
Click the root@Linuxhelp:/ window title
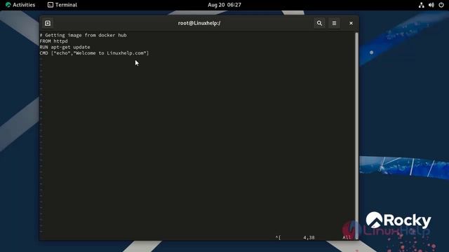click(x=199, y=23)
